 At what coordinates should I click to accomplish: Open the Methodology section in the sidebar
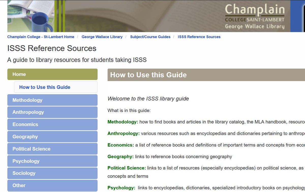[27, 100]
